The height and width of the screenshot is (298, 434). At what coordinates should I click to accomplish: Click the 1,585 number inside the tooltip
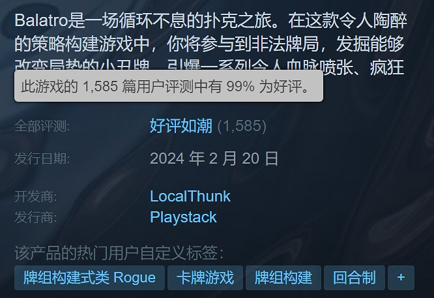[100, 87]
